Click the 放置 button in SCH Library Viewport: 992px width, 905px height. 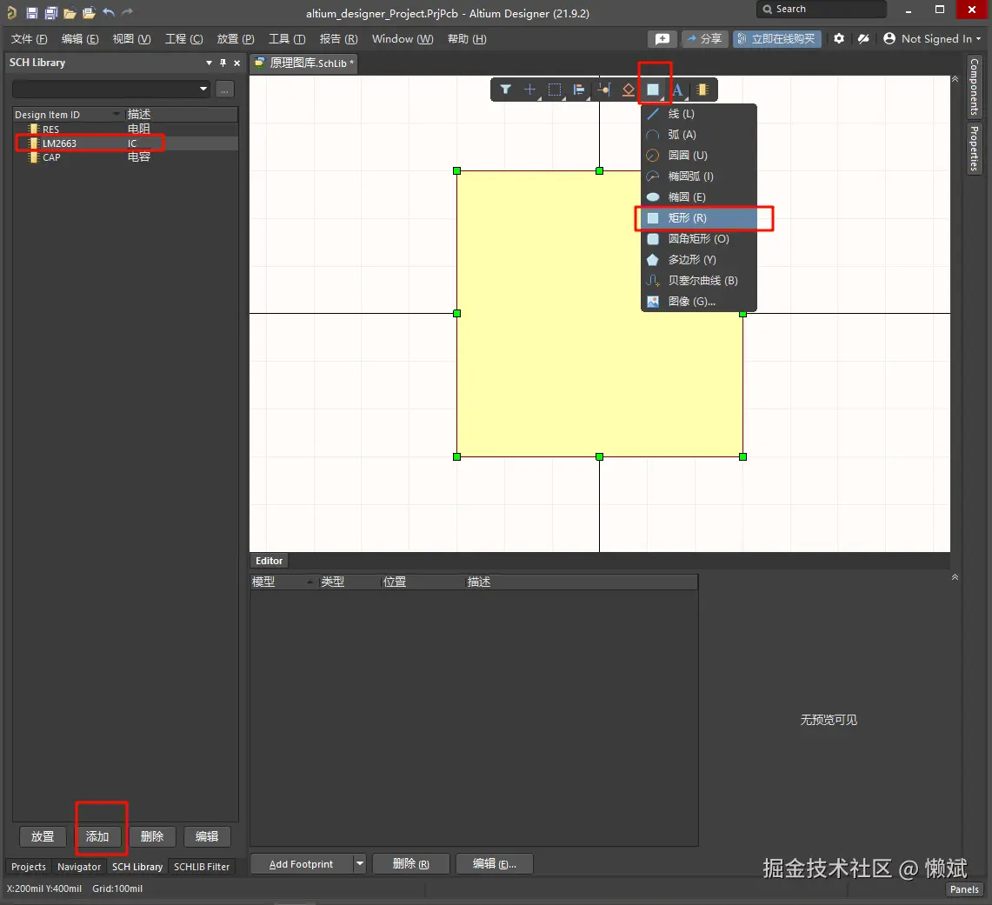click(x=43, y=836)
